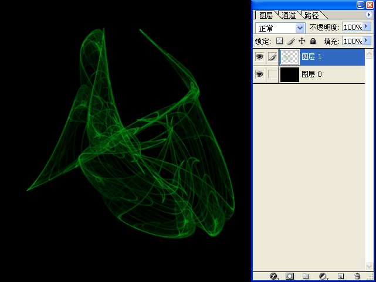Switch to the 图层 tab
Image resolution: width=376 pixels, height=282 pixels.
pos(266,16)
